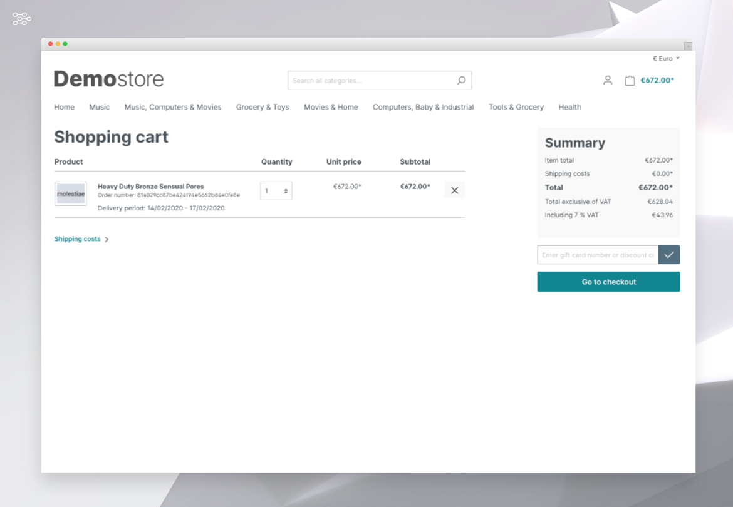The width and height of the screenshot is (733, 507).
Task: Apply discount code with checkmark button
Action: (668, 255)
